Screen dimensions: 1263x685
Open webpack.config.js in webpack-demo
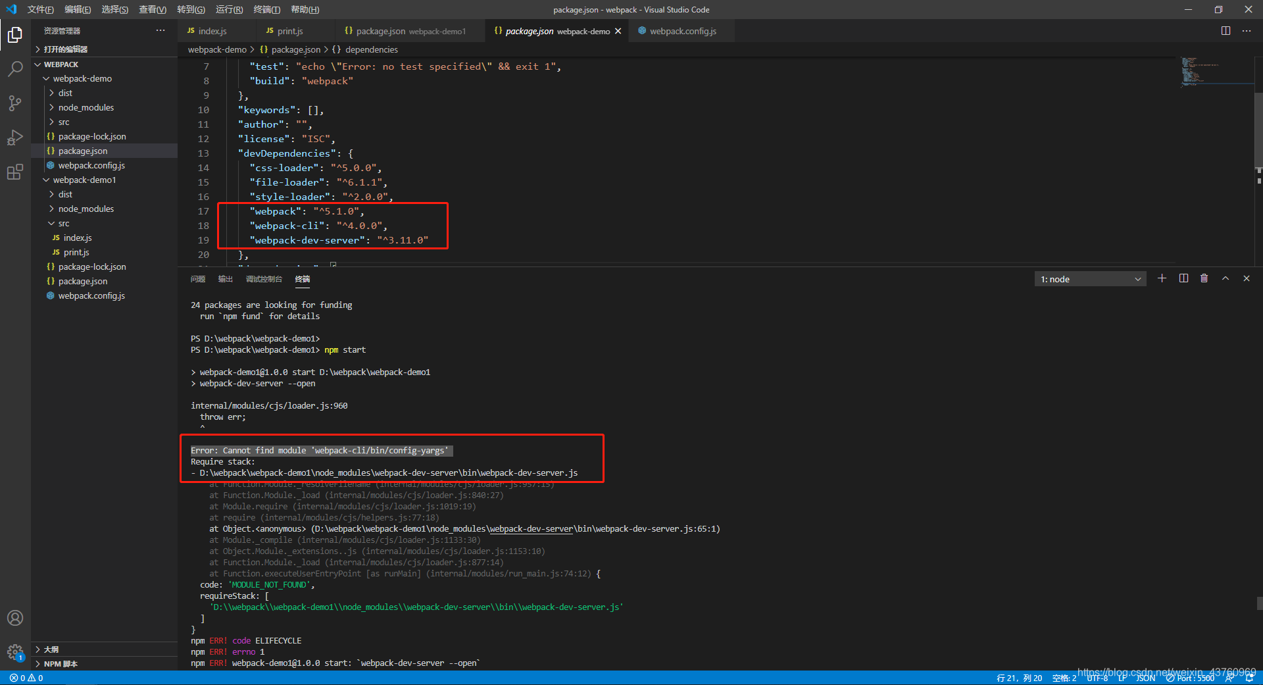click(x=105, y=165)
